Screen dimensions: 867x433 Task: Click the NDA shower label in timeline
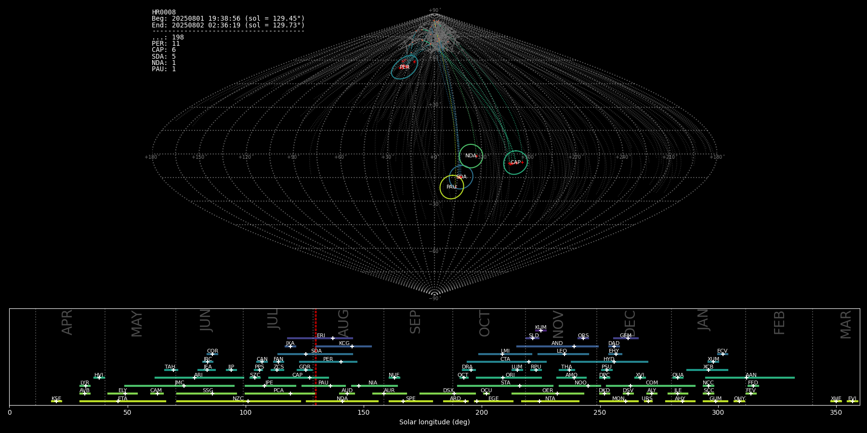[x=342, y=399]
